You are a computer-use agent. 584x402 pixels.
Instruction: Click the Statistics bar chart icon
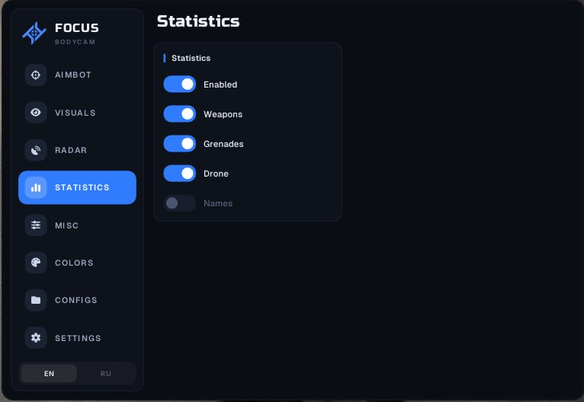click(x=36, y=187)
